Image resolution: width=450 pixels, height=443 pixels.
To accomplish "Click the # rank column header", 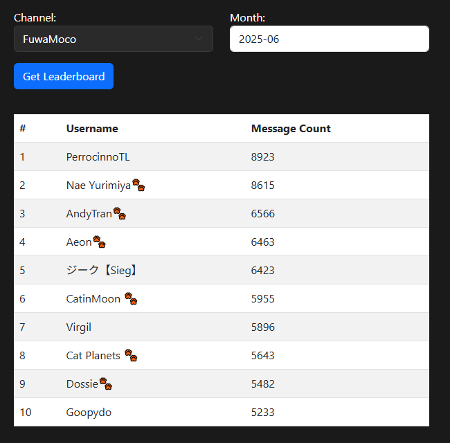I will [23, 129].
